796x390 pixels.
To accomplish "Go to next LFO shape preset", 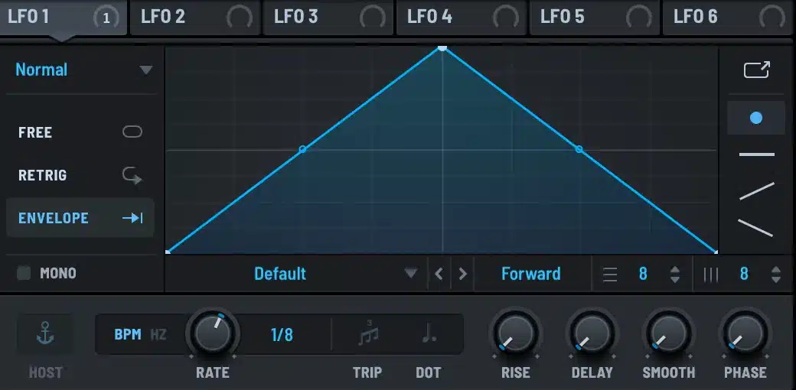I will (462, 274).
